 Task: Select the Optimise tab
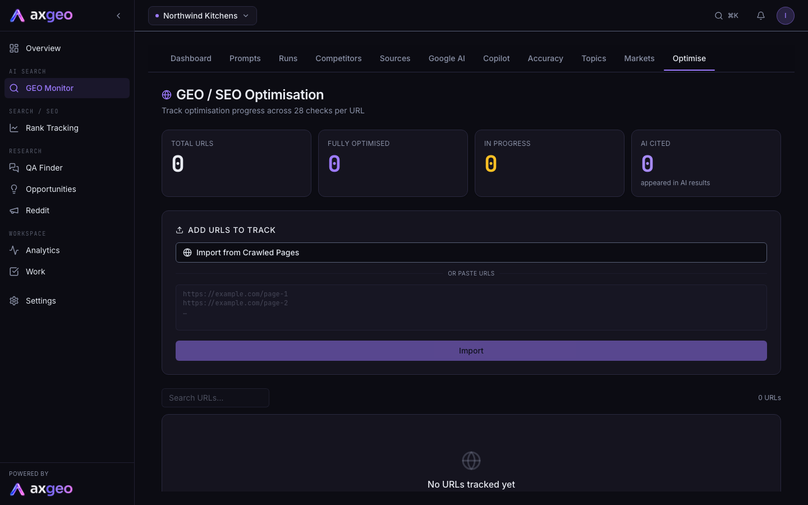coord(689,58)
